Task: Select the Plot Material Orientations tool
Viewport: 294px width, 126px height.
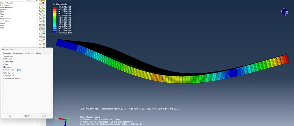Action: coord(40,18)
